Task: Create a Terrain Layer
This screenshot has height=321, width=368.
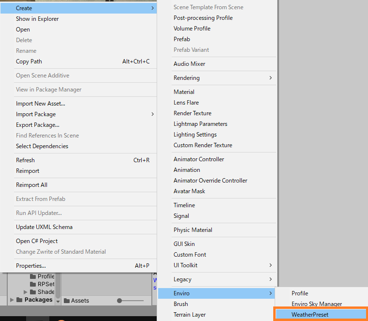Action: pyautogui.click(x=216, y=314)
